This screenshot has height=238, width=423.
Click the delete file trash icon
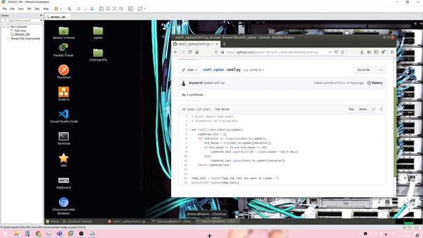pos(381,109)
